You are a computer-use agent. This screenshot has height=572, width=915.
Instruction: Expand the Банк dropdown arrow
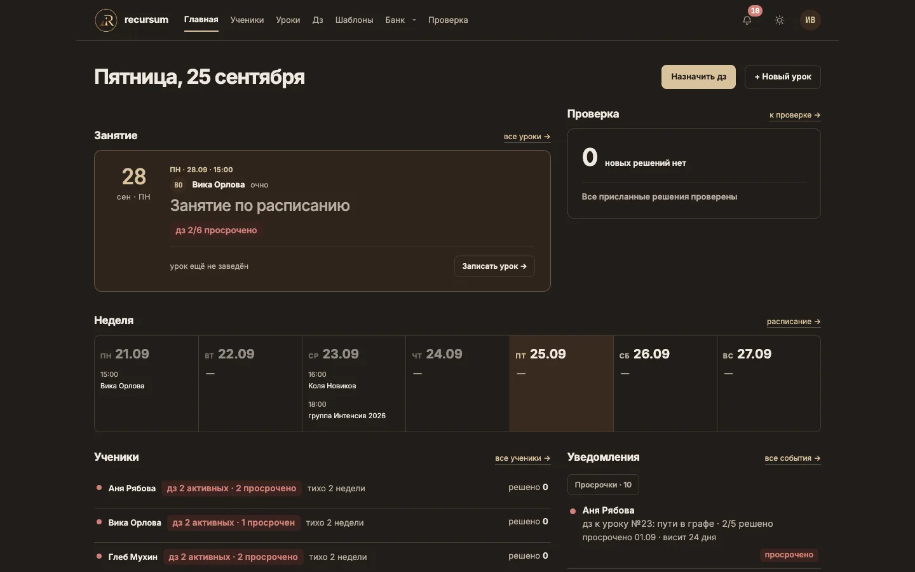[x=414, y=20]
